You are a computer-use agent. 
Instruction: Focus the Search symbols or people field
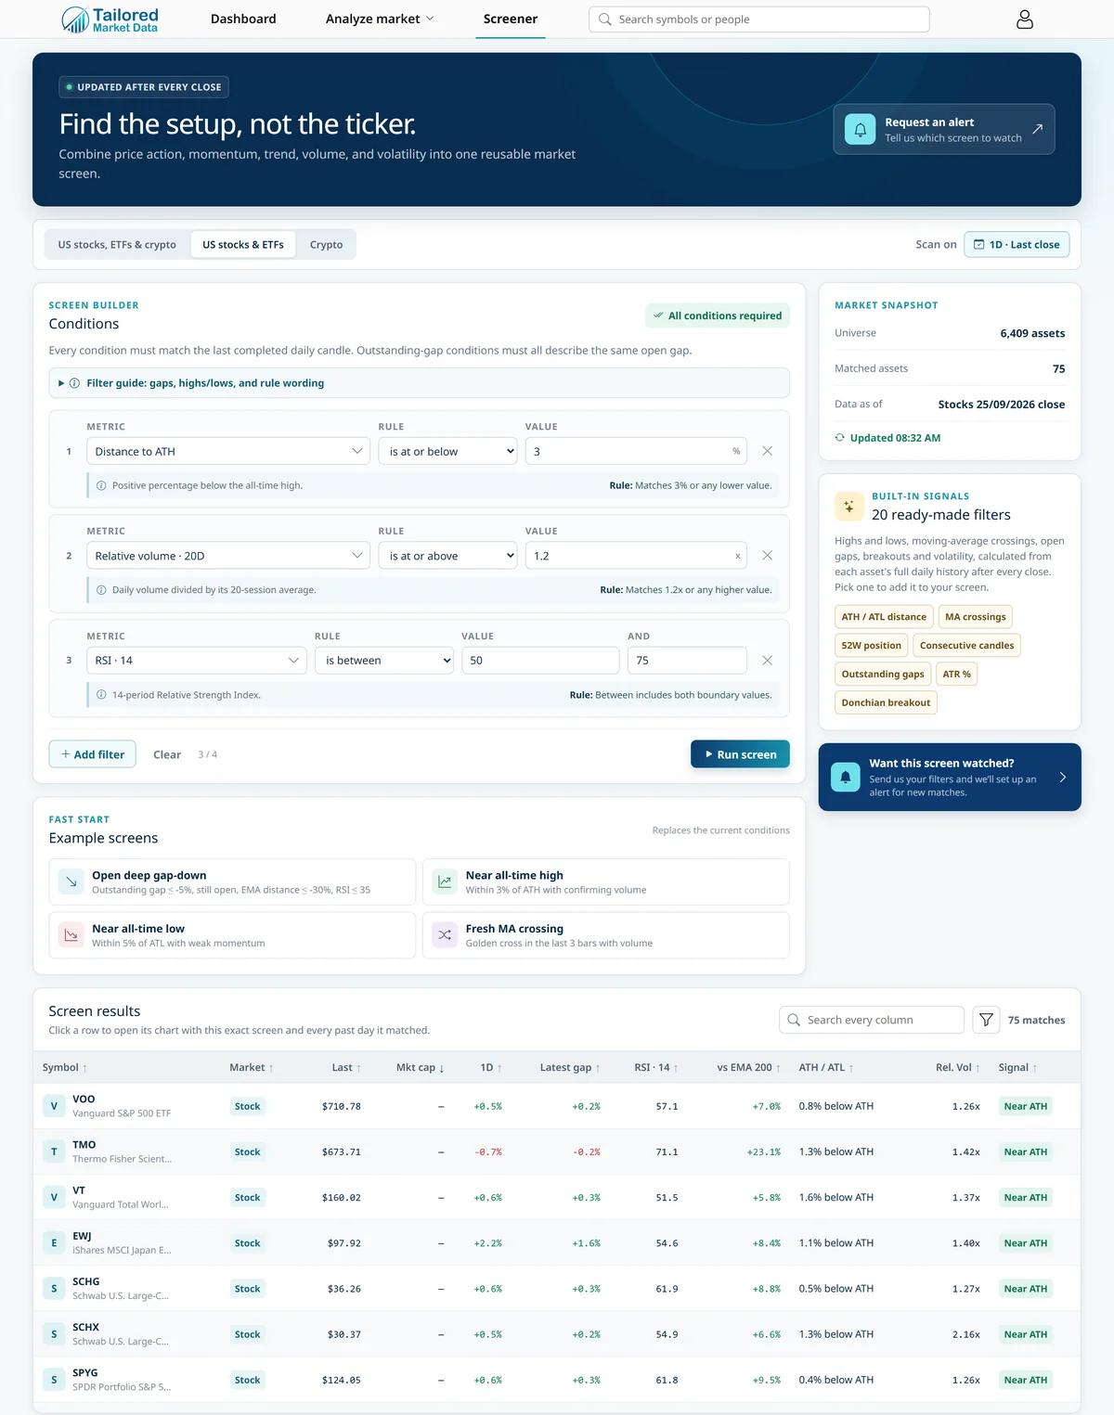(x=759, y=19)
